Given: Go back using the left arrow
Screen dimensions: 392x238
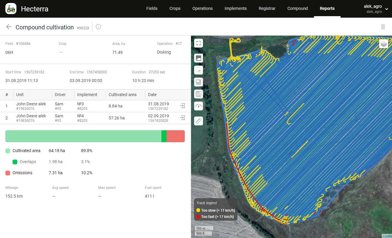Looking at the screenshot, I should point(9,27).
